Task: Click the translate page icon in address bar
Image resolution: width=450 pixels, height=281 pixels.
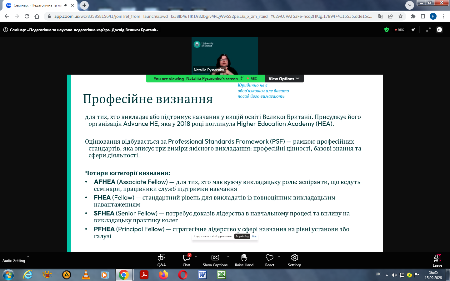Action: coord(381,16)
